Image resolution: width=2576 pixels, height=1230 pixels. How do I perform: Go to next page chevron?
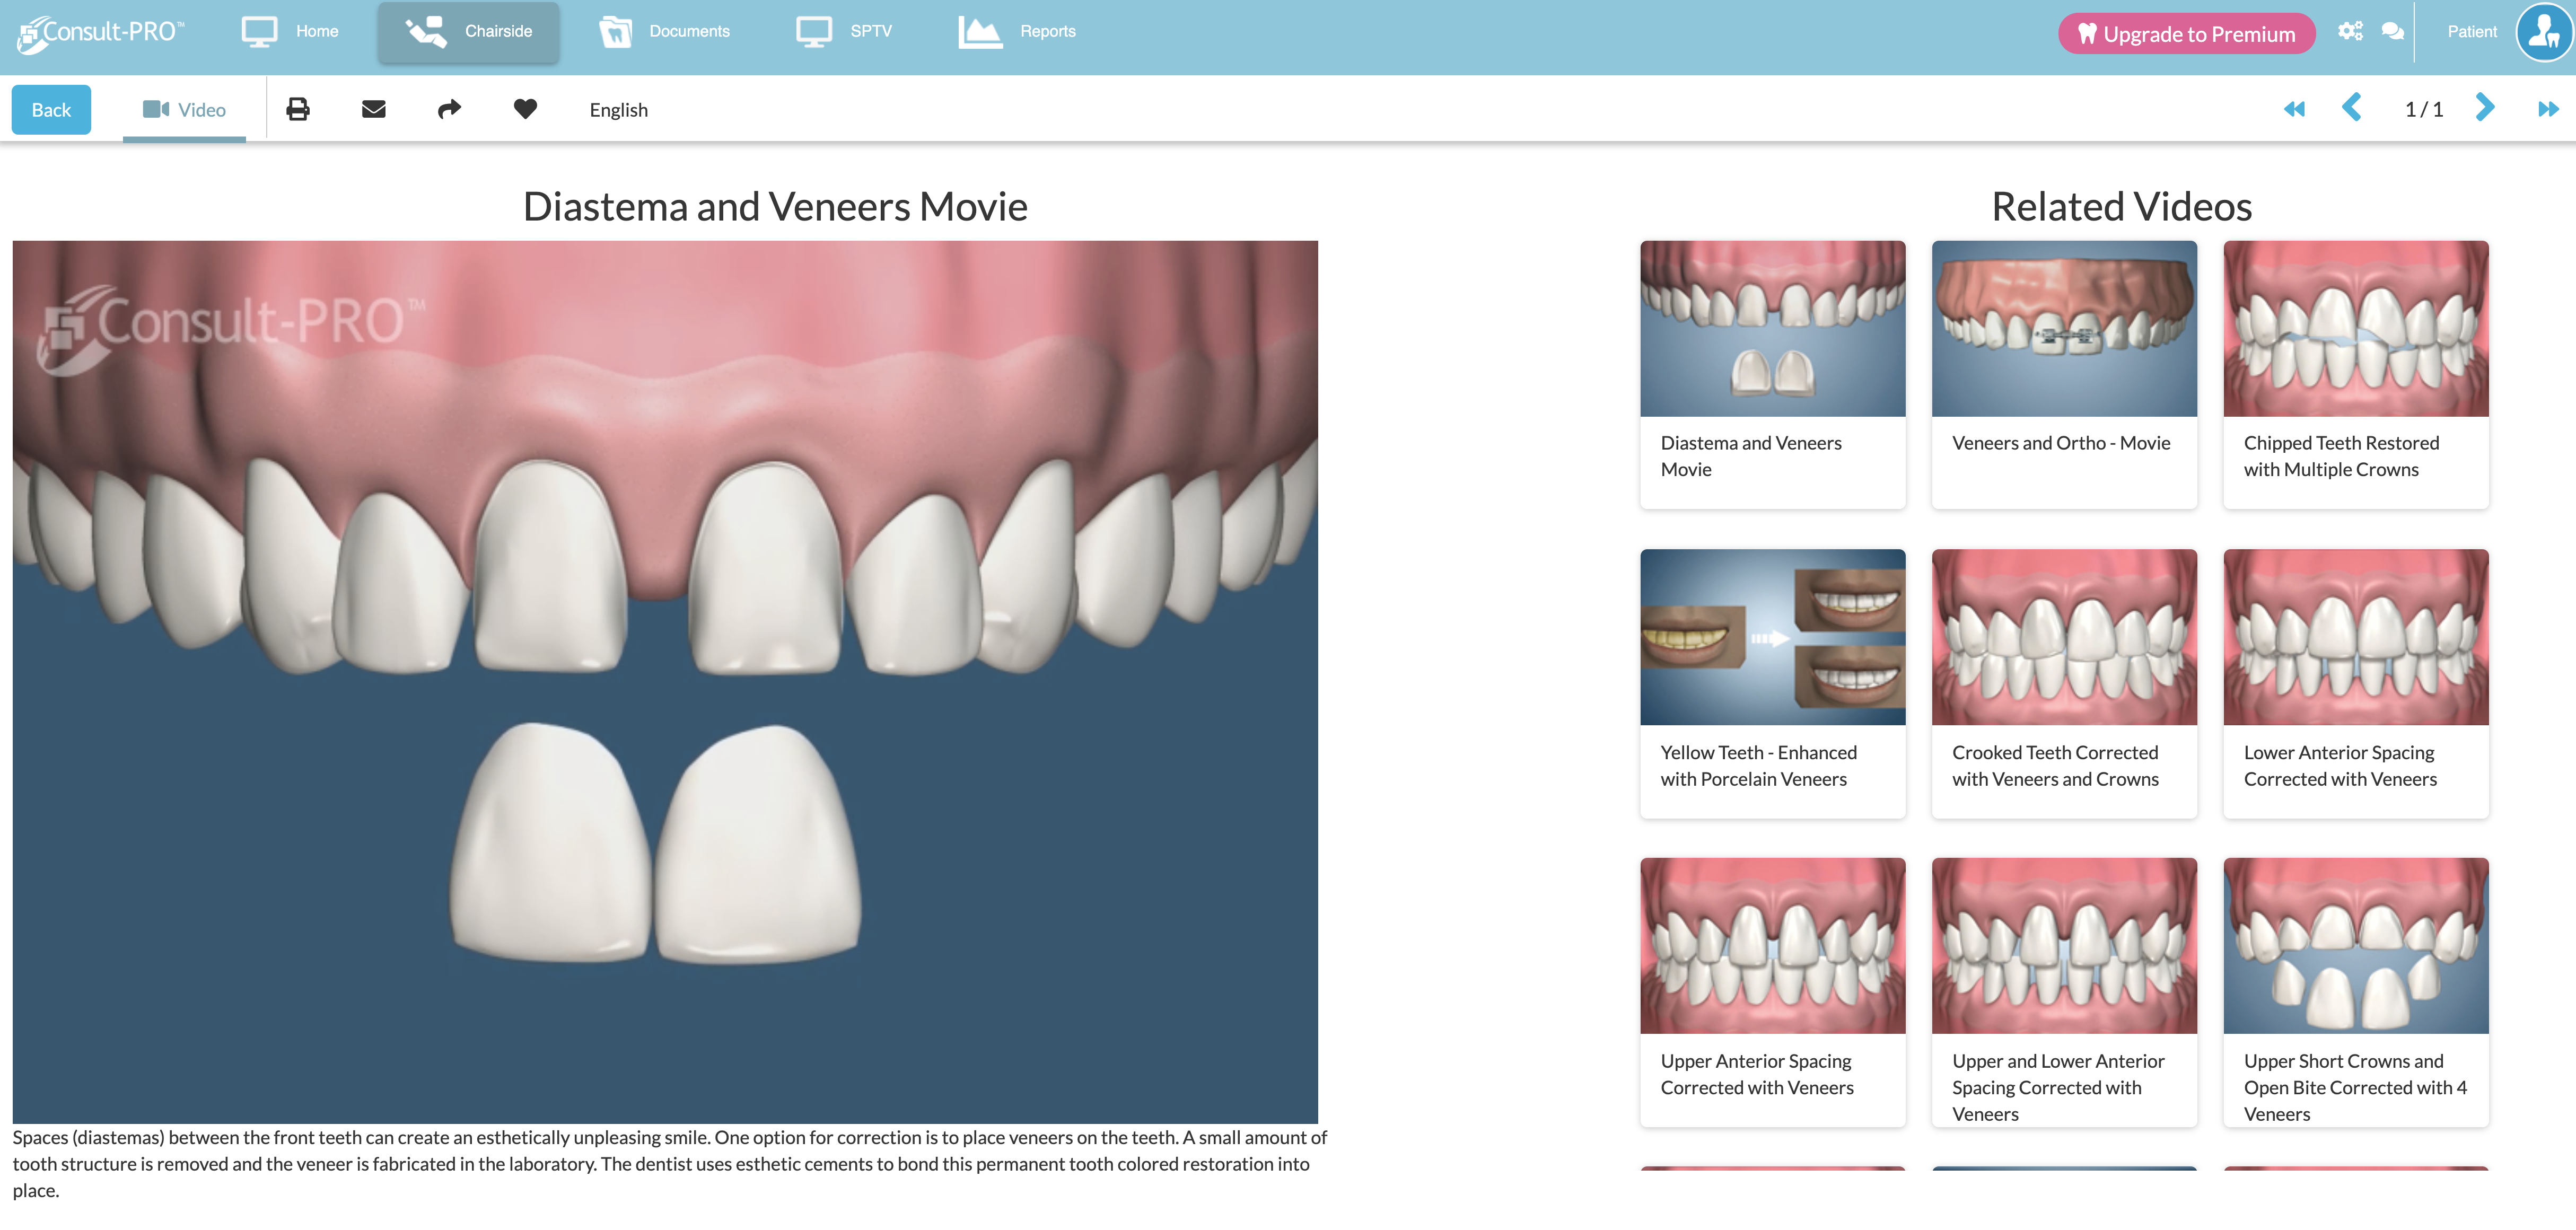click(x=2485, y=108)
